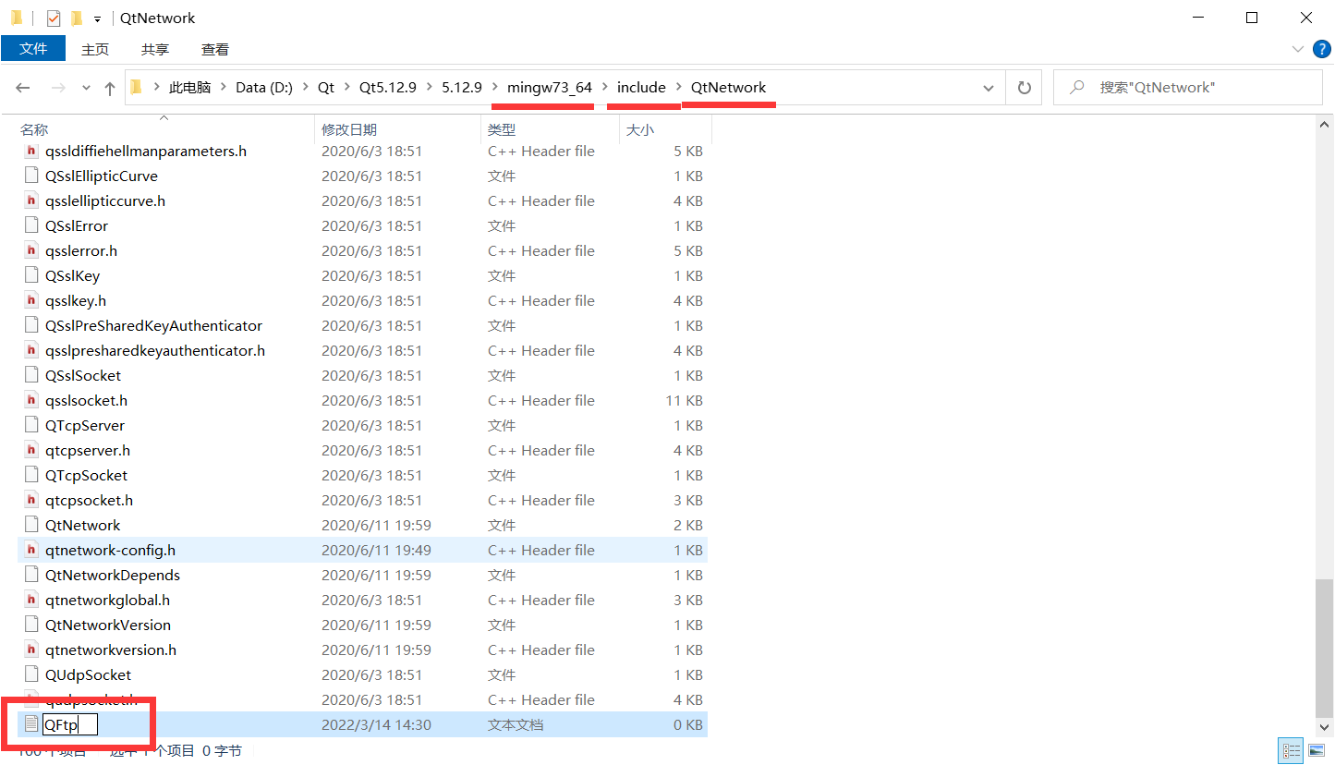Select QSslSocket file icon
Image resolution: width=1335 pixels, height=765 pixels.
click(31, 375)
